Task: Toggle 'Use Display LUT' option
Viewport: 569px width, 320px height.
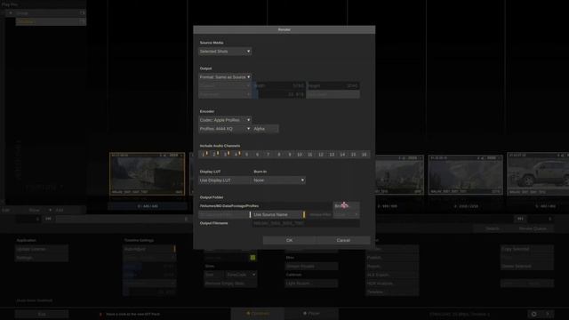Action: tap(225, 180)
